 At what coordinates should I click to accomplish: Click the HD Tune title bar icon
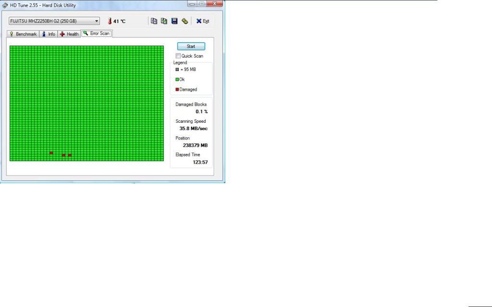[5, 5]
